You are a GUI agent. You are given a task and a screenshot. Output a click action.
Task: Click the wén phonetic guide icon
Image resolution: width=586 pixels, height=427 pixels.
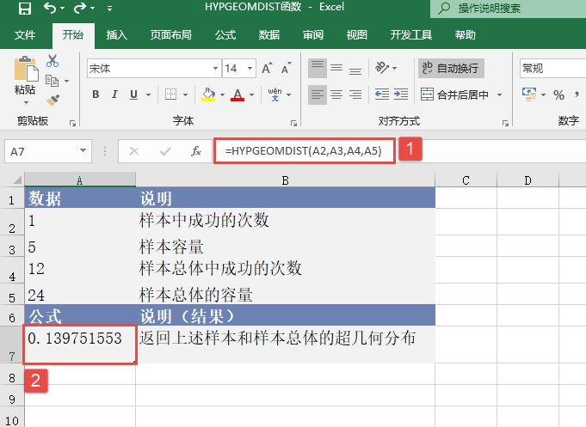tap(275, 95)
